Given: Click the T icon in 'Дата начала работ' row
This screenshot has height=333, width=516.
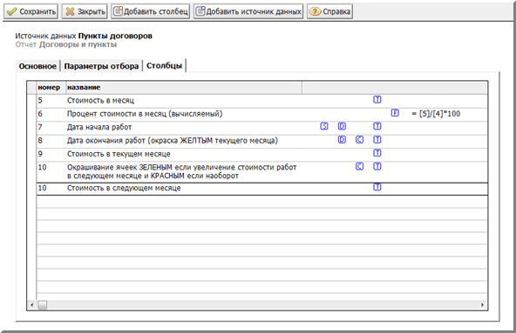Looking at the screenshot, I should pyautogui.click(x=377, y=126).
